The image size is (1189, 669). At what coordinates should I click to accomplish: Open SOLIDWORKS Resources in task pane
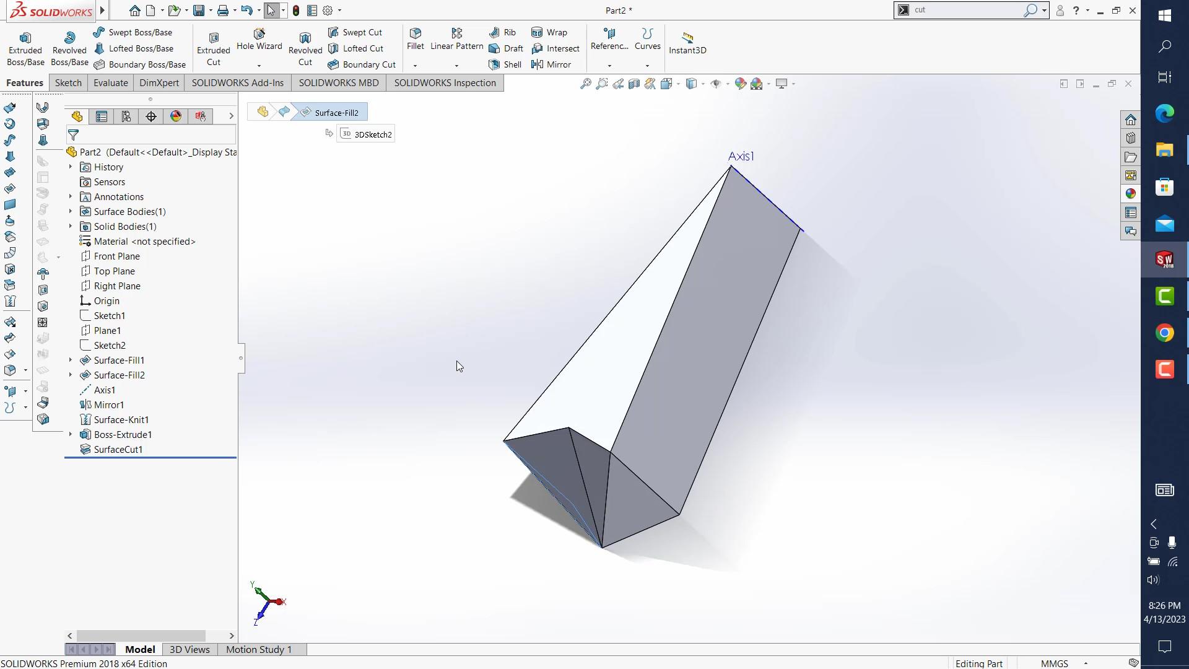pyautogui.click(x=1131, y=120)
